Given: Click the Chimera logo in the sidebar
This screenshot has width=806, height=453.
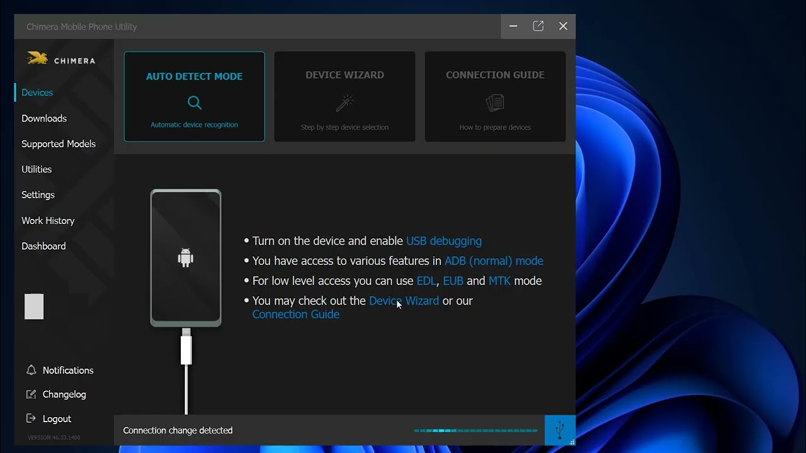Looking at the screenshot, I should (x=61, y=59).
